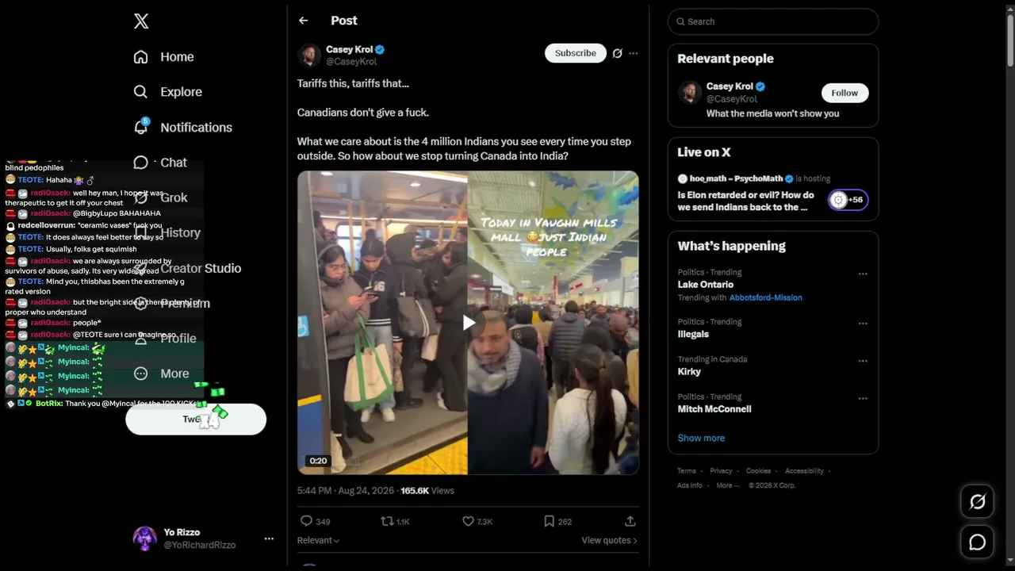Click the @CaseyKrol handle on the post
This screenshot has height=571, width=1015.
351,62
